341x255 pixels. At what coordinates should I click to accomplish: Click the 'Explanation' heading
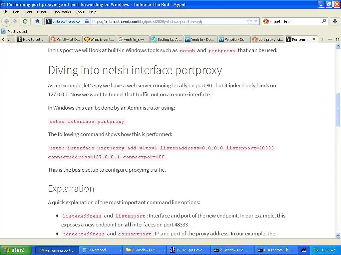[x=71, y=189]
